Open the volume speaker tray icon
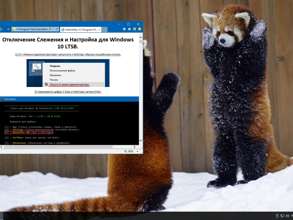Viewport: 293px width, 220px height. 287,216
